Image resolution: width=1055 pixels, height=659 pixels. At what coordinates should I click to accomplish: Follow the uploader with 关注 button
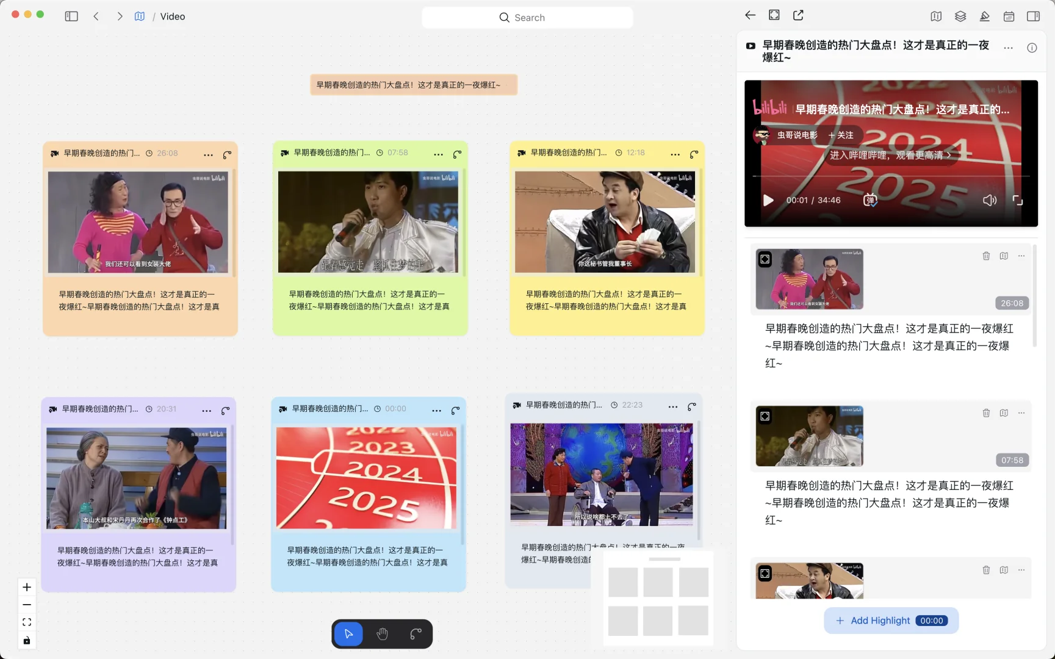tap(841, 135)
